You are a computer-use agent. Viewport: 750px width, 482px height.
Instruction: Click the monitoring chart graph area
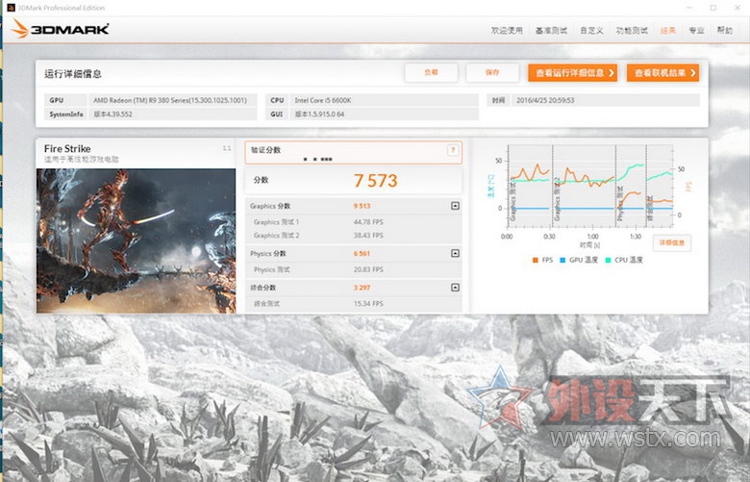pyautogui.click(x=590, y=186)
